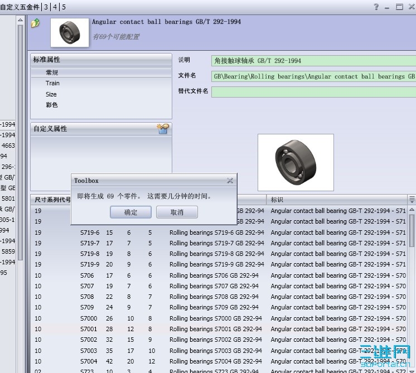The height and width of the screenshot is (373, 416).
Task: Click the 说明 description field
Action: [x=313, y=61]
